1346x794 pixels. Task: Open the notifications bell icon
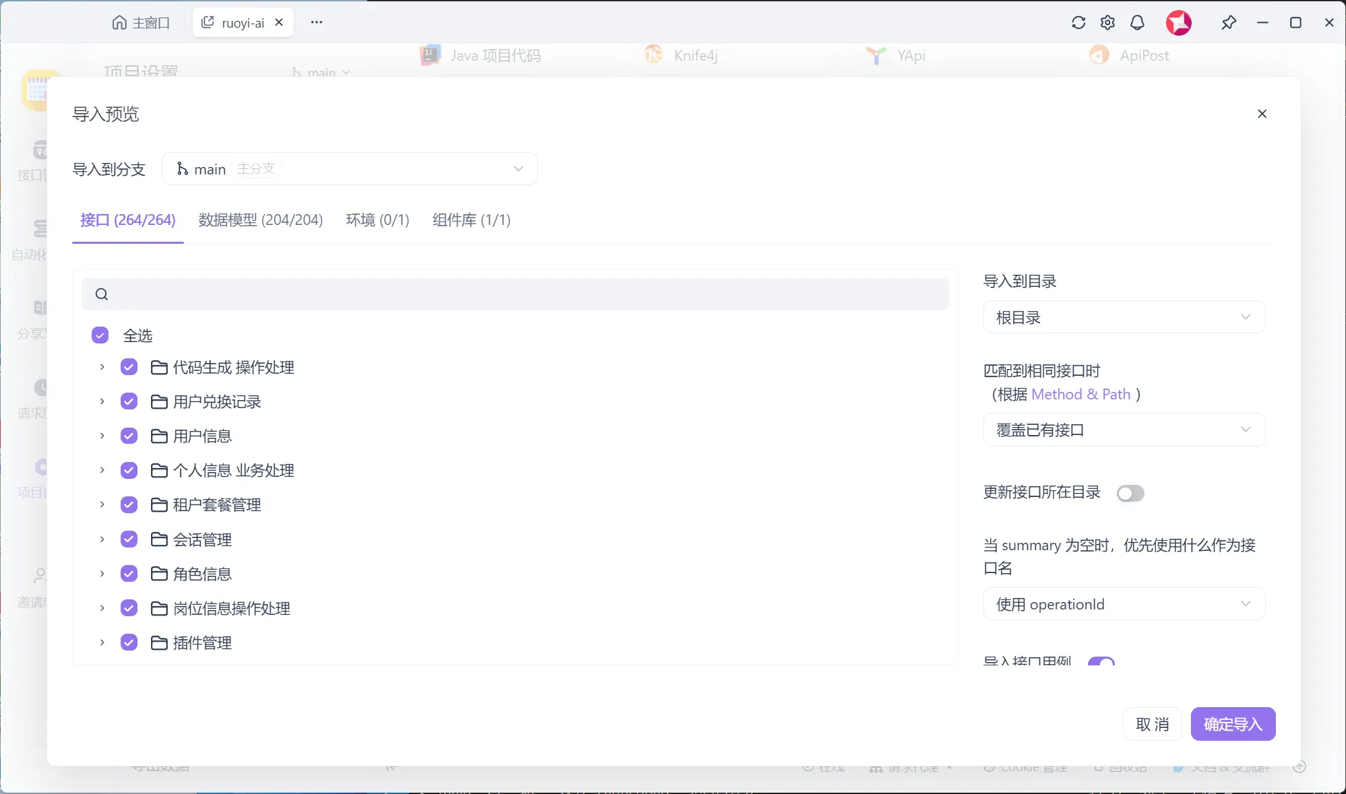click(x=1137, y=23)
